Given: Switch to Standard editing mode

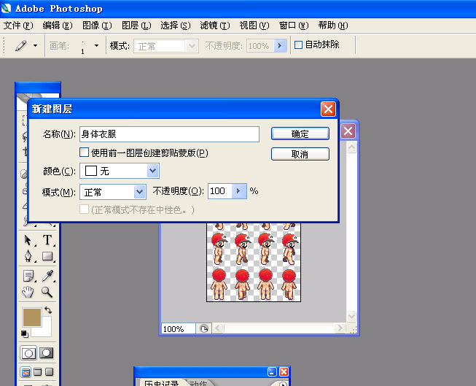Looking at the screenshot, I should (28, 353).
